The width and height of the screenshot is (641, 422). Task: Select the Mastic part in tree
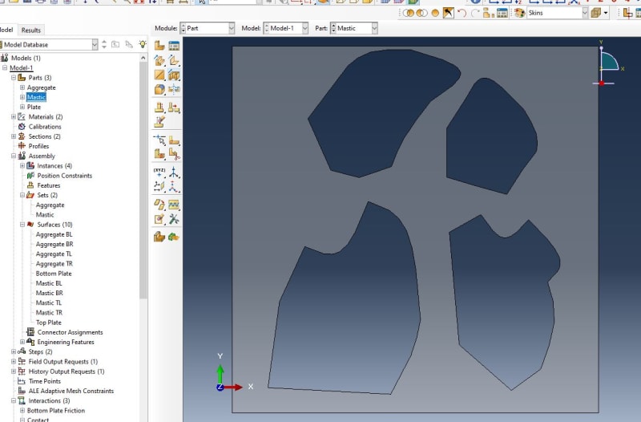[36, 97]
